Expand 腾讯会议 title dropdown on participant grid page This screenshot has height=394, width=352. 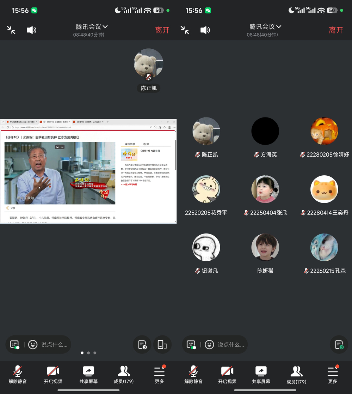coord(265,27)
